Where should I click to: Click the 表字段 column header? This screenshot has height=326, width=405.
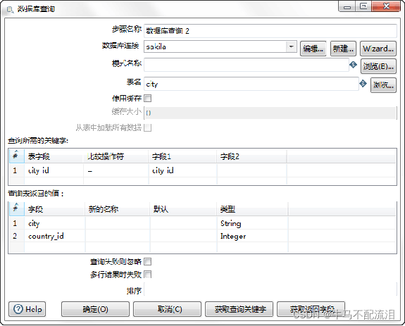(x=54, y=156)
